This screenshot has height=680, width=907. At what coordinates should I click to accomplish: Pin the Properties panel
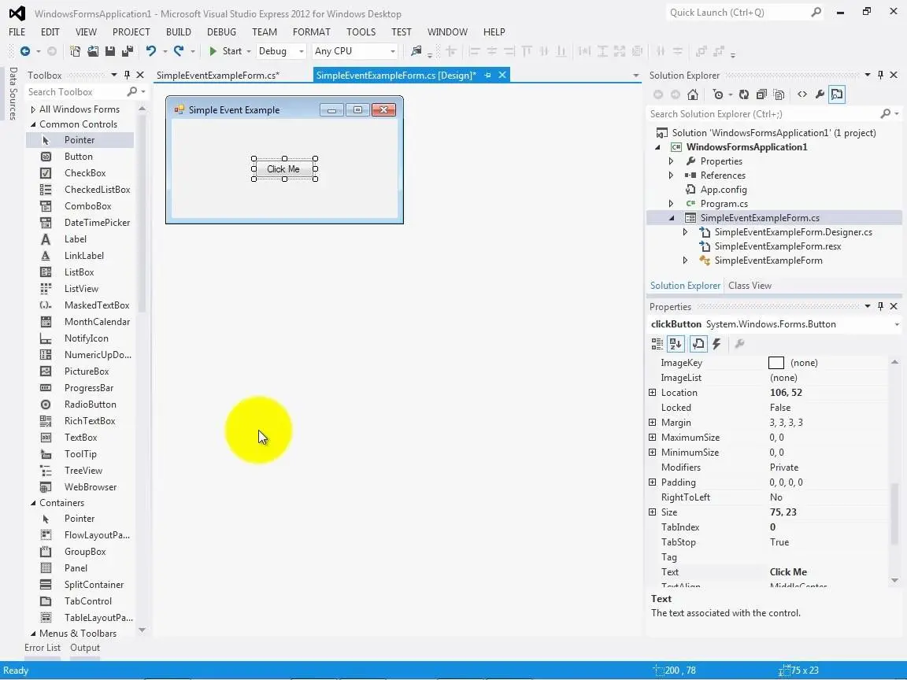[x=880, y=306]
